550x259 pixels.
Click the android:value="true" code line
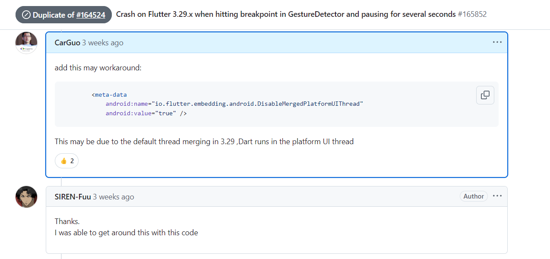point(146,113)
